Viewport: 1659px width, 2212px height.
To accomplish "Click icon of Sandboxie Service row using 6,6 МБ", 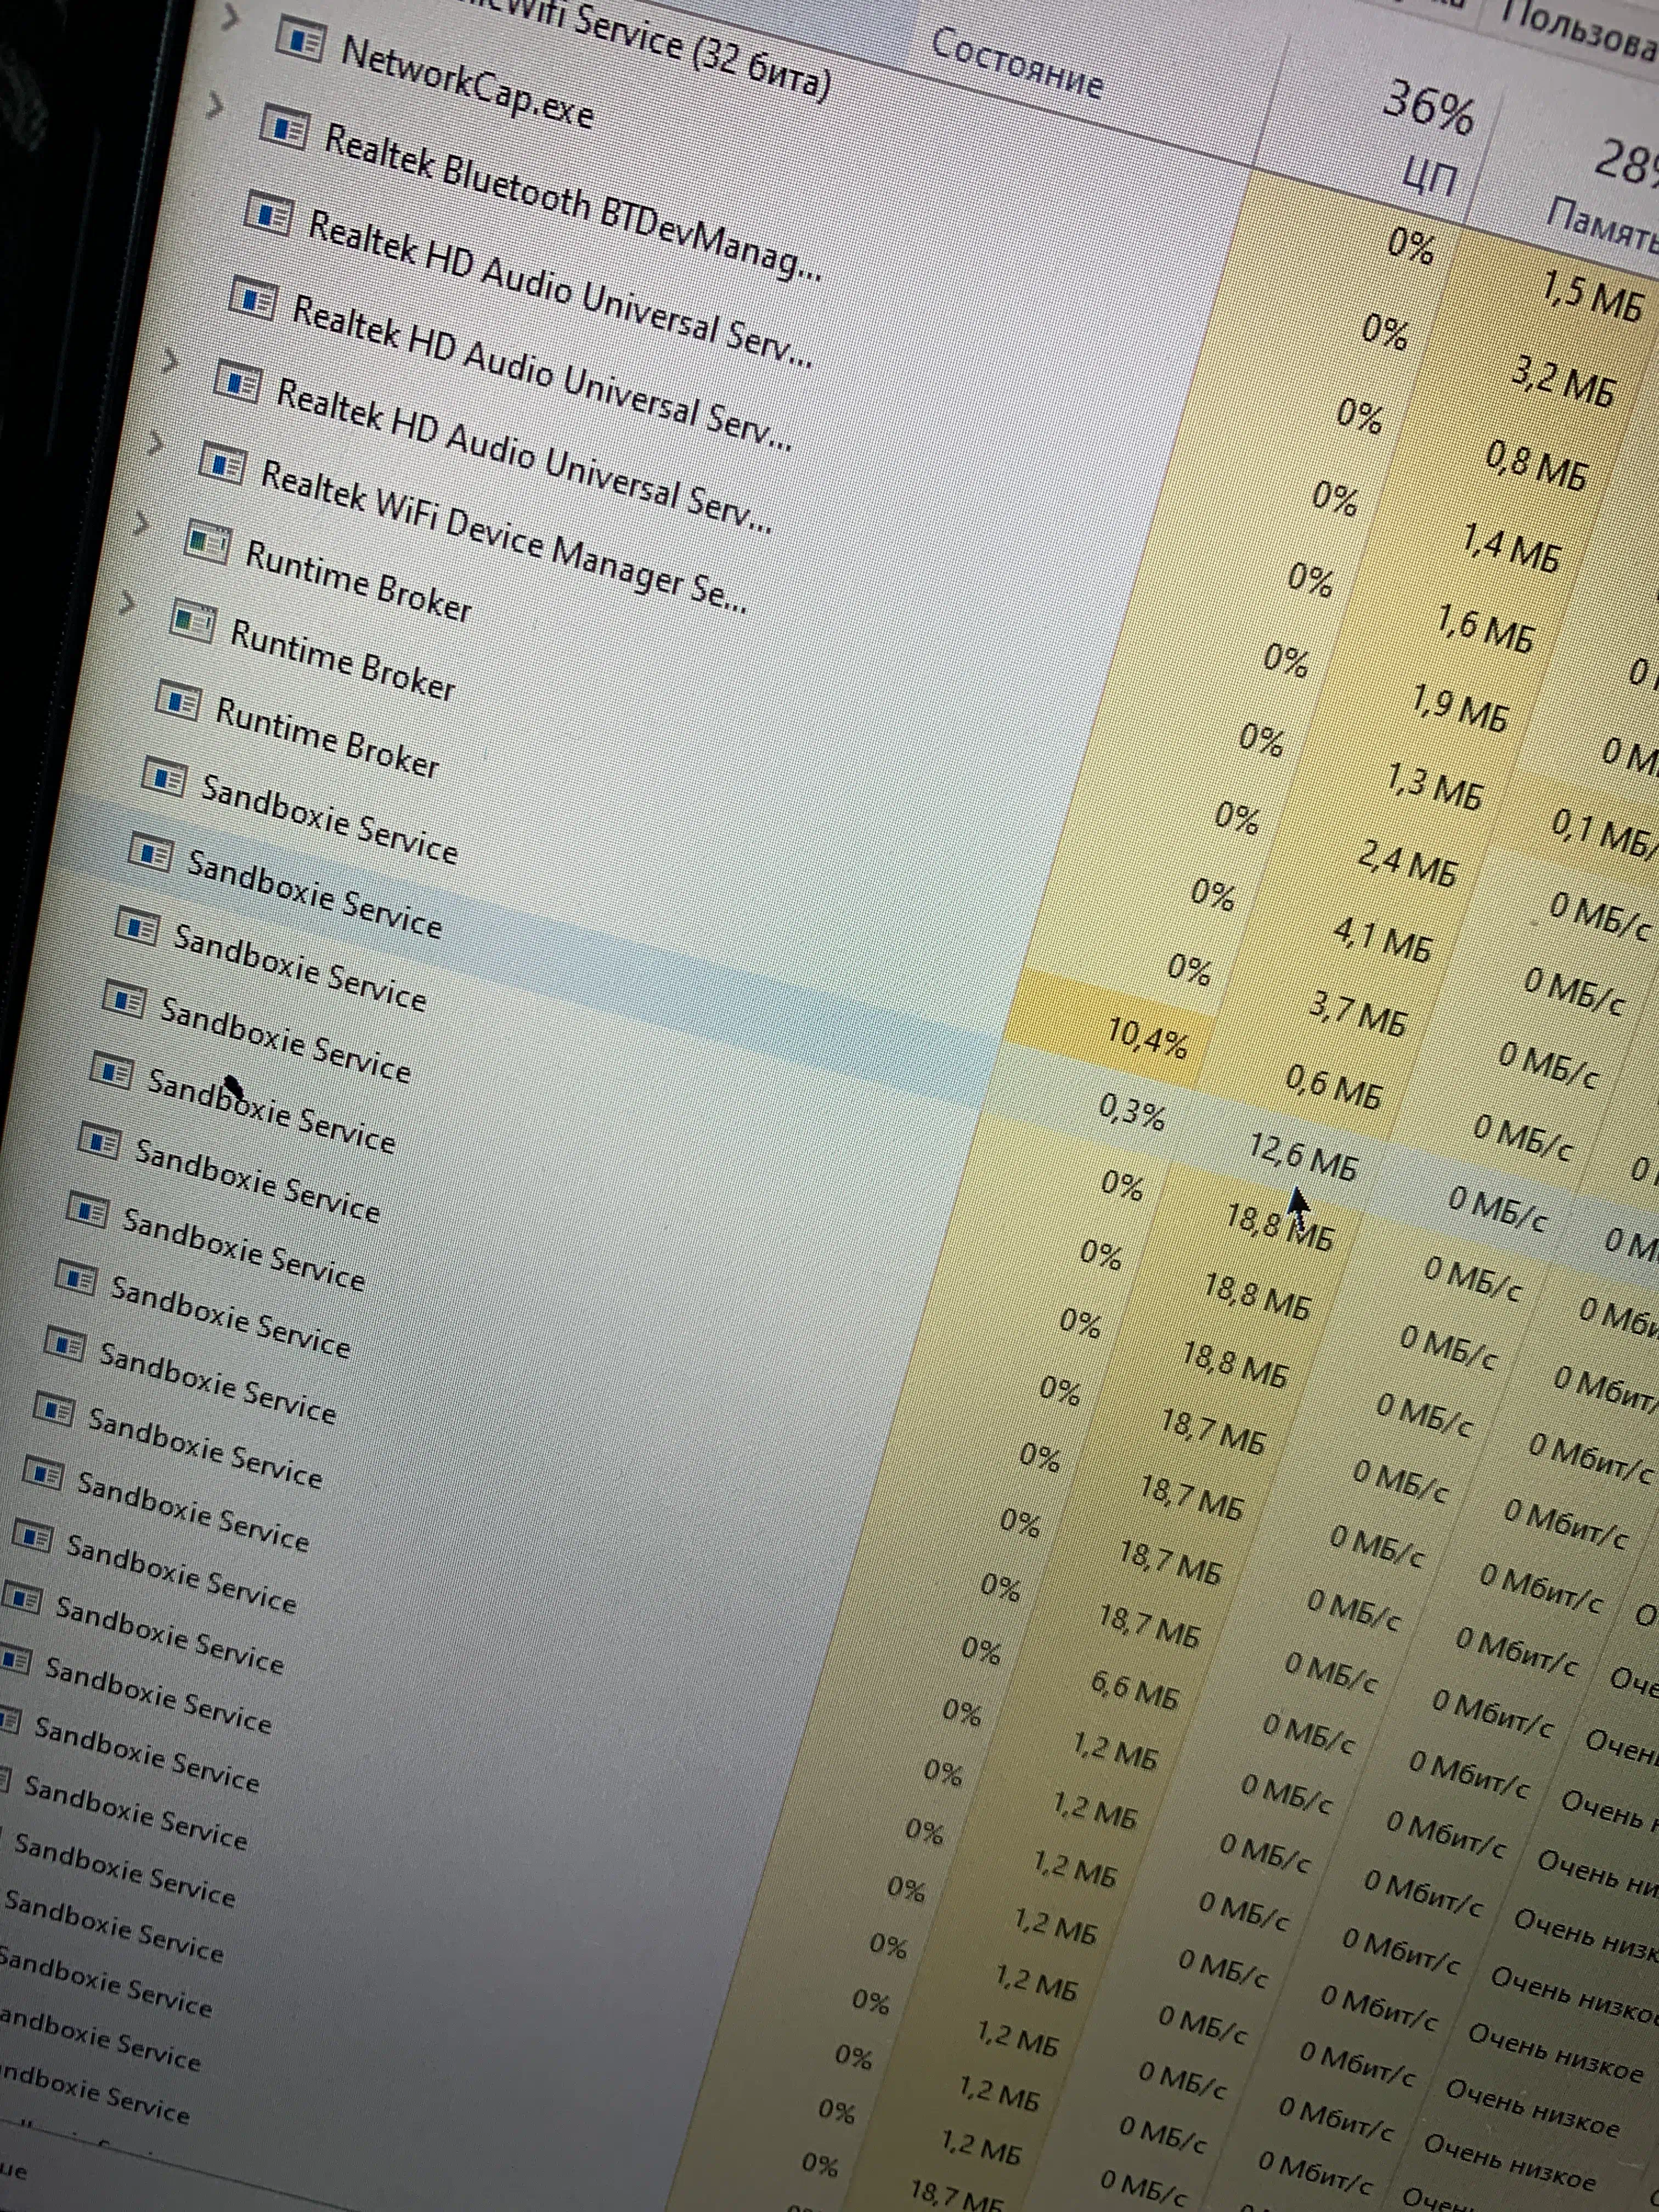I will pyautogui.click(x=53, y=1410).
